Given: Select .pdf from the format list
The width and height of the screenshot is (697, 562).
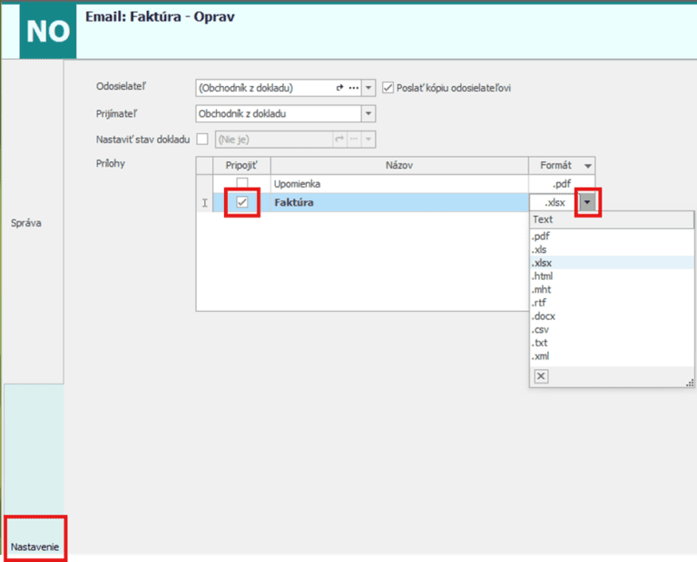Looking at the screenshot, I should [x=542, y=237].
